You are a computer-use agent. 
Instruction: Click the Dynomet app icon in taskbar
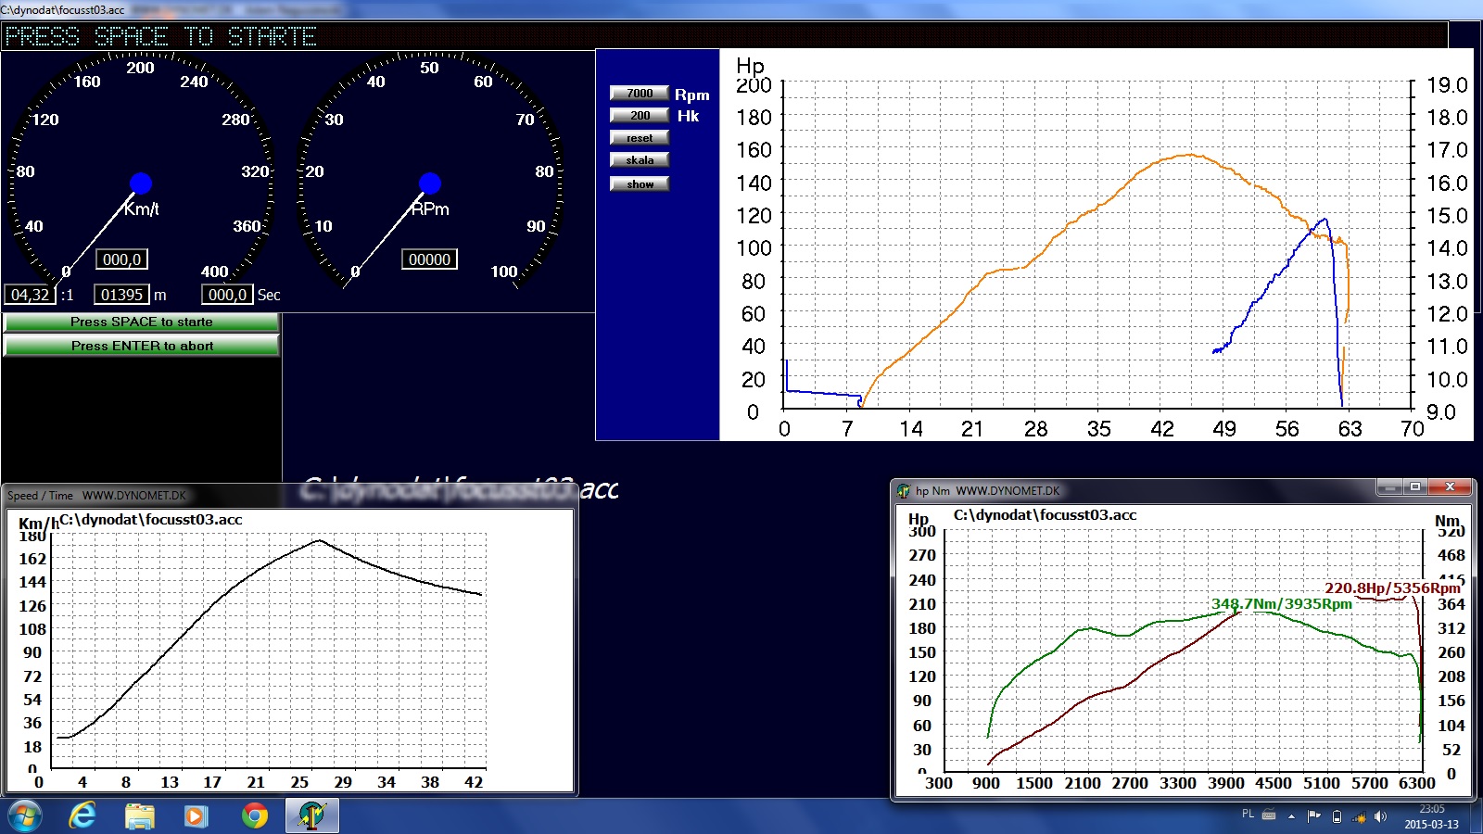(x=311, y=816)
